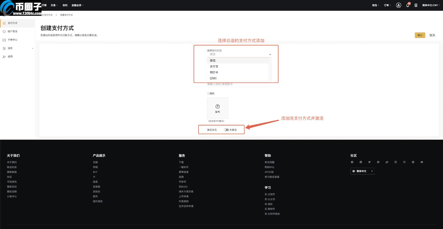This screenshot has height=229, width=443.
Task: Open Facebook community icon in footer
Action: click(361, 162)
